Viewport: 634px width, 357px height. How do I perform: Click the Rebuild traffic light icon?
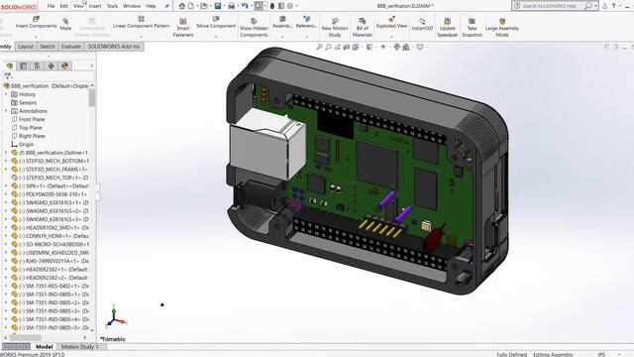(272, 6)
